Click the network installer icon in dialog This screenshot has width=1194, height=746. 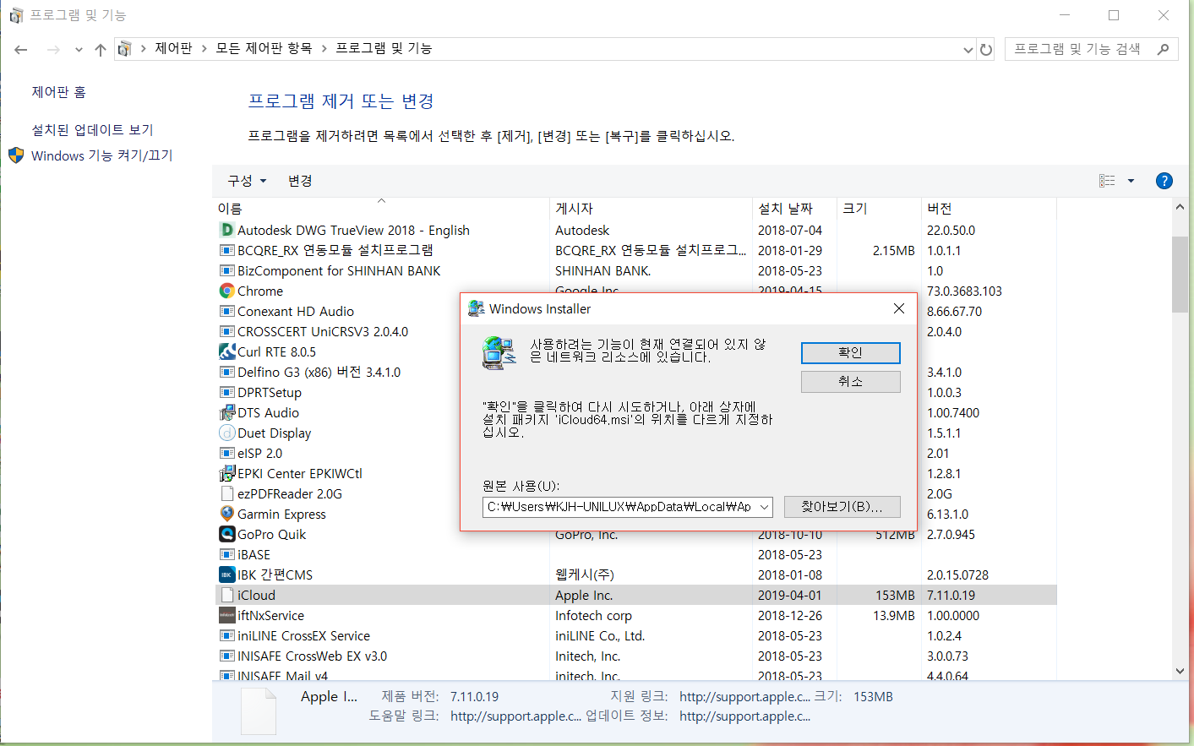[x=499, y=352]
